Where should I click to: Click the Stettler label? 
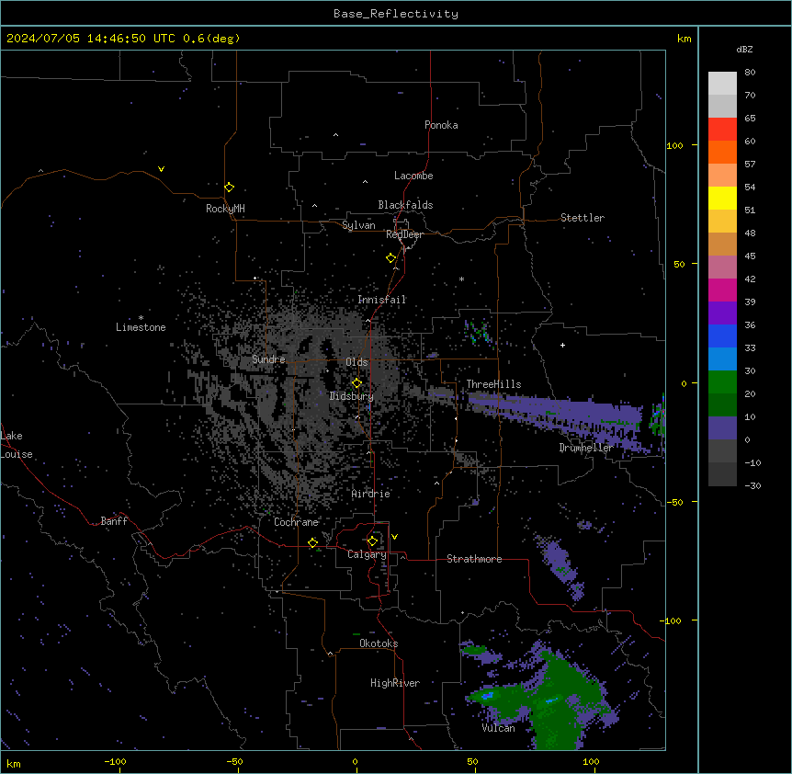pyautogui.click(x=583, y=218)
